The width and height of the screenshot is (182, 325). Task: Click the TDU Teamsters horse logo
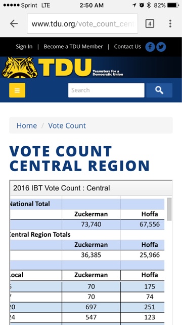pyautogui.click(x=20, y=68)
